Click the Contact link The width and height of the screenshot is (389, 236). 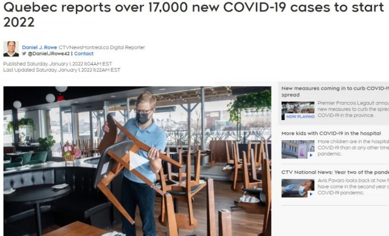tap(84, 53)
